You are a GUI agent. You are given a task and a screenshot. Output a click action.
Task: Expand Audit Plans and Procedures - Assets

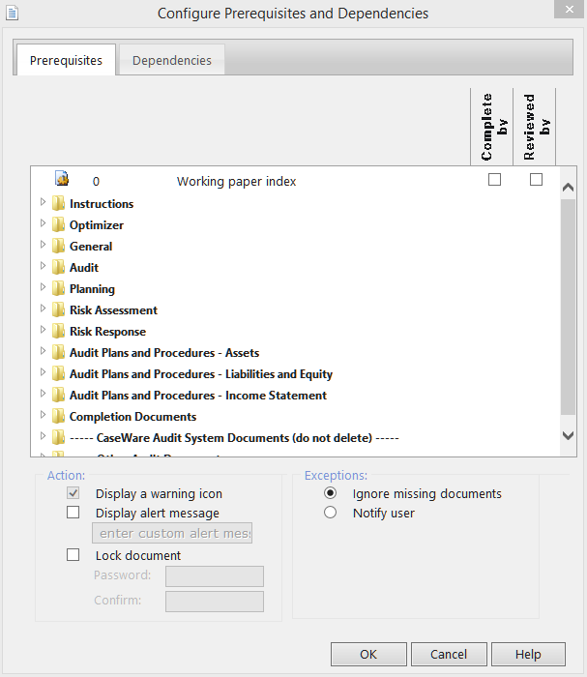(43, 350)
